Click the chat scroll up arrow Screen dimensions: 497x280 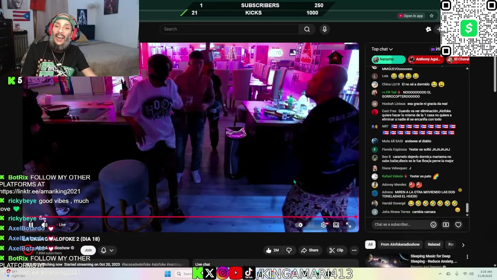(x=467, y=68)
